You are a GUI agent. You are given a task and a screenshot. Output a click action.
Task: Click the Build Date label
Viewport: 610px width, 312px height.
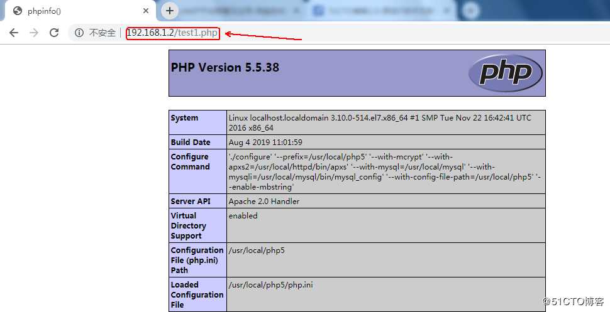(191, 143)
